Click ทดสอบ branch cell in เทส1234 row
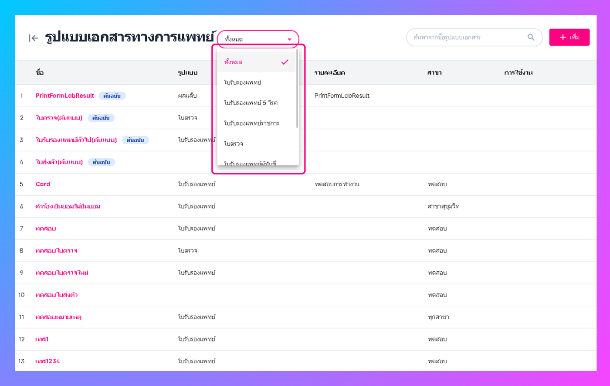The height and width of the screenshot is (386, 610). tap(437, 361)
